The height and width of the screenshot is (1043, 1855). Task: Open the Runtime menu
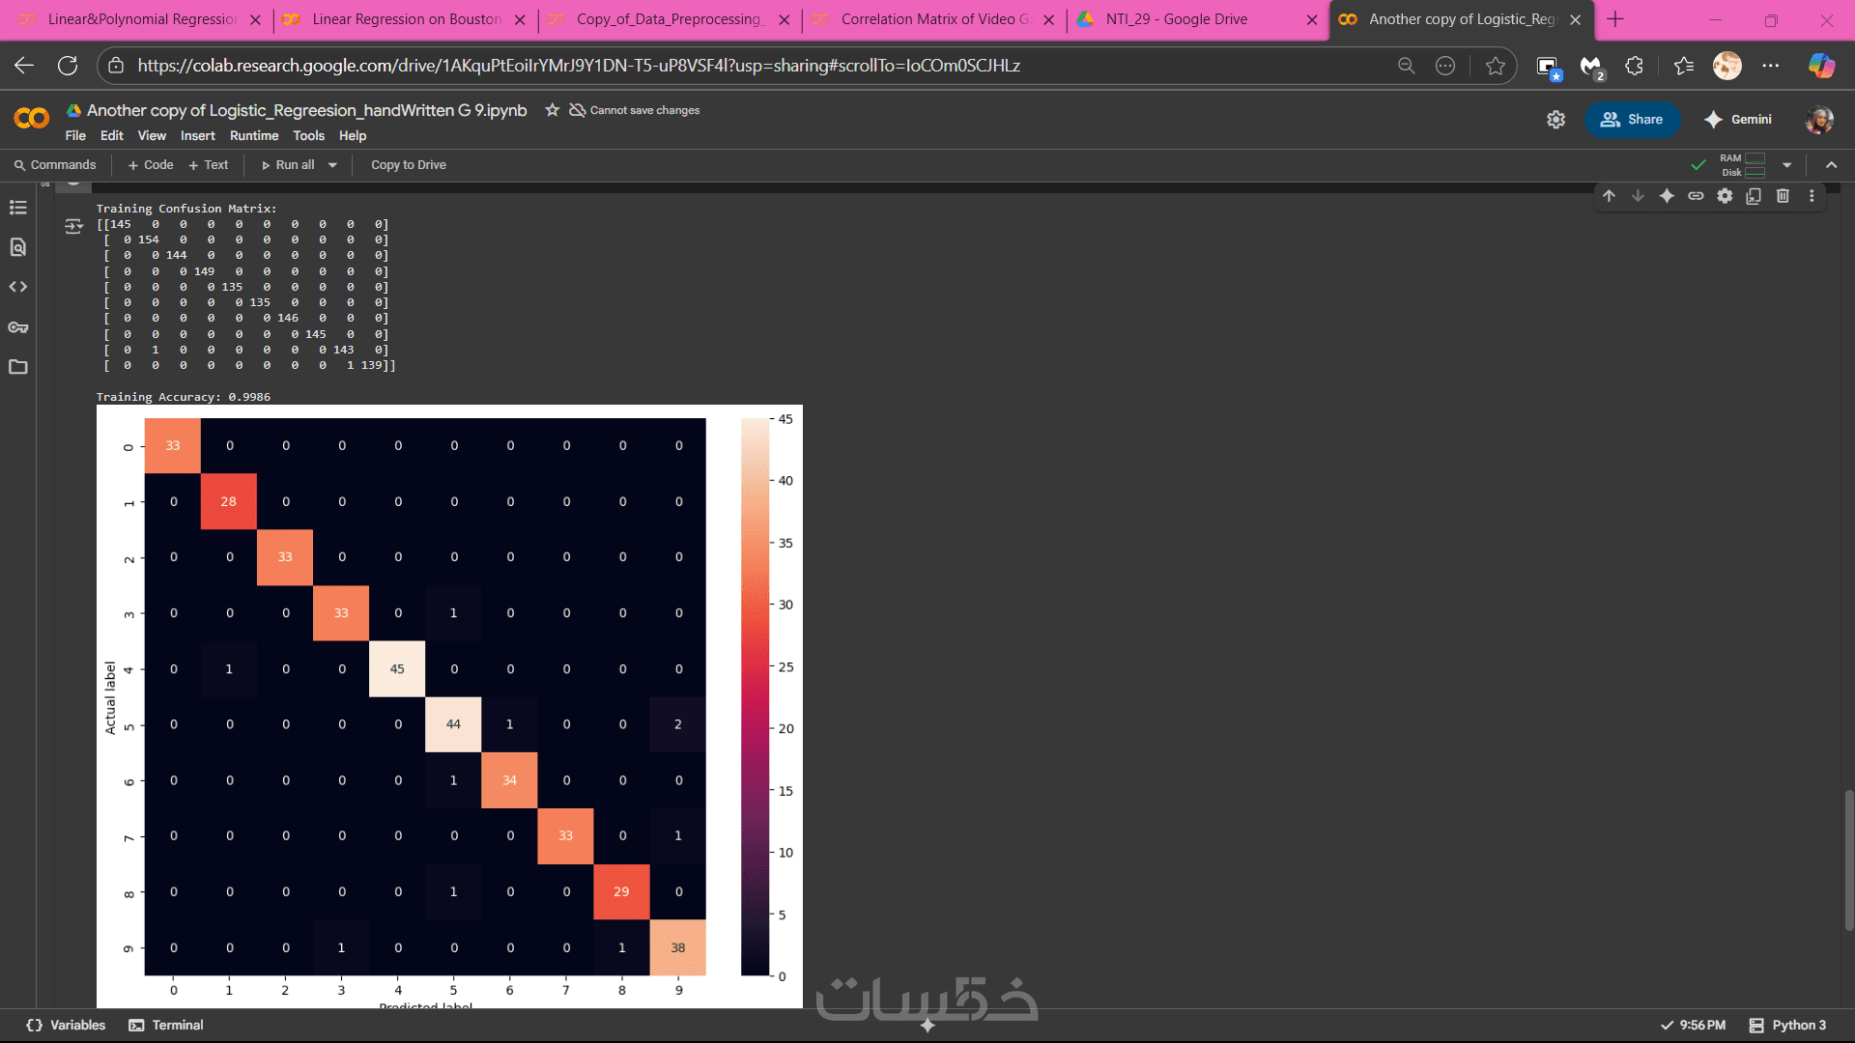(253, 136)
